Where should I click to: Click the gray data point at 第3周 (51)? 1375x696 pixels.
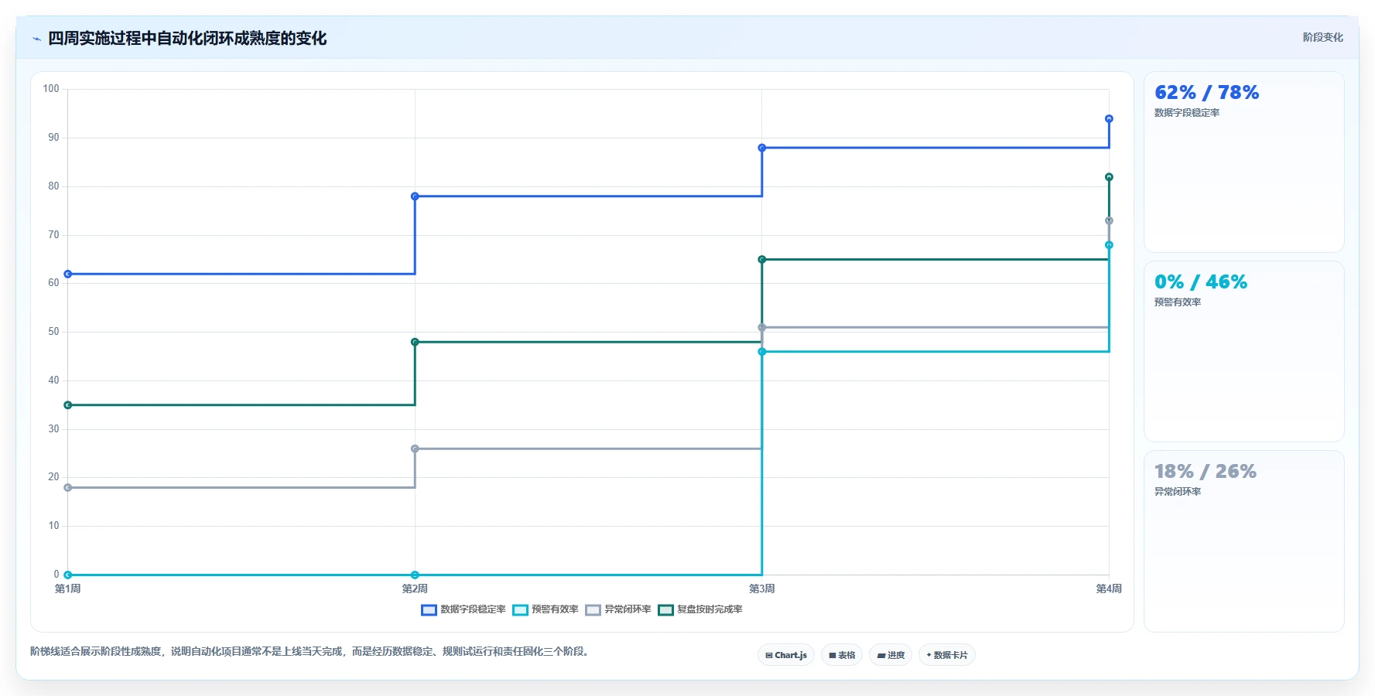(762, 328)
